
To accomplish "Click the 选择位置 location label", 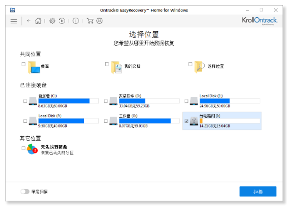I will [x=216, y=66].
